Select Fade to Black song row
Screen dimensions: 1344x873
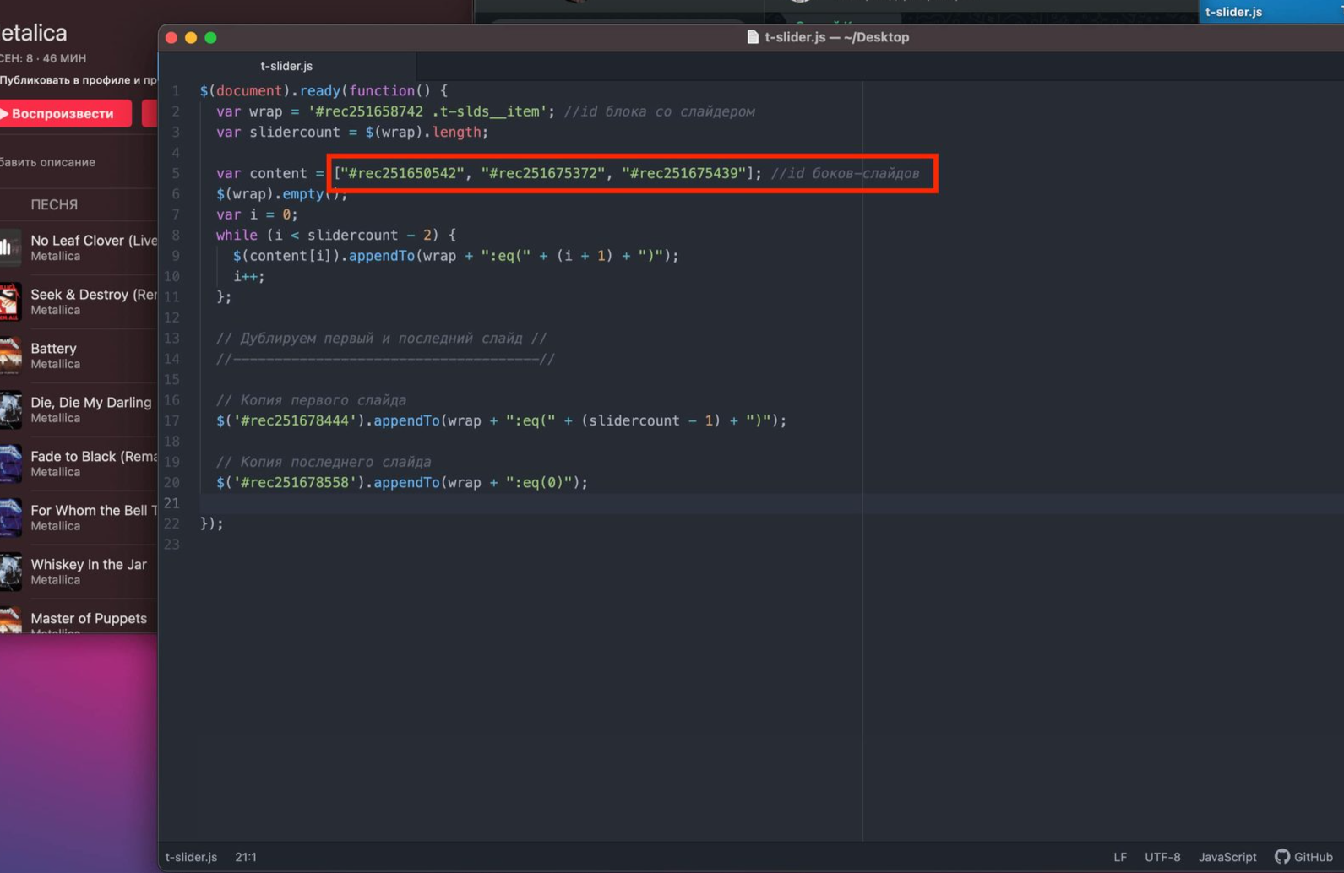point(79,464)
